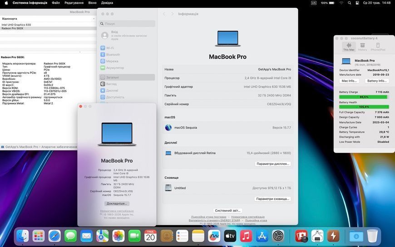Screen dimensions: 395x247
Task: Open Control Center from the menu bar
Action: (x=357, y=3)
